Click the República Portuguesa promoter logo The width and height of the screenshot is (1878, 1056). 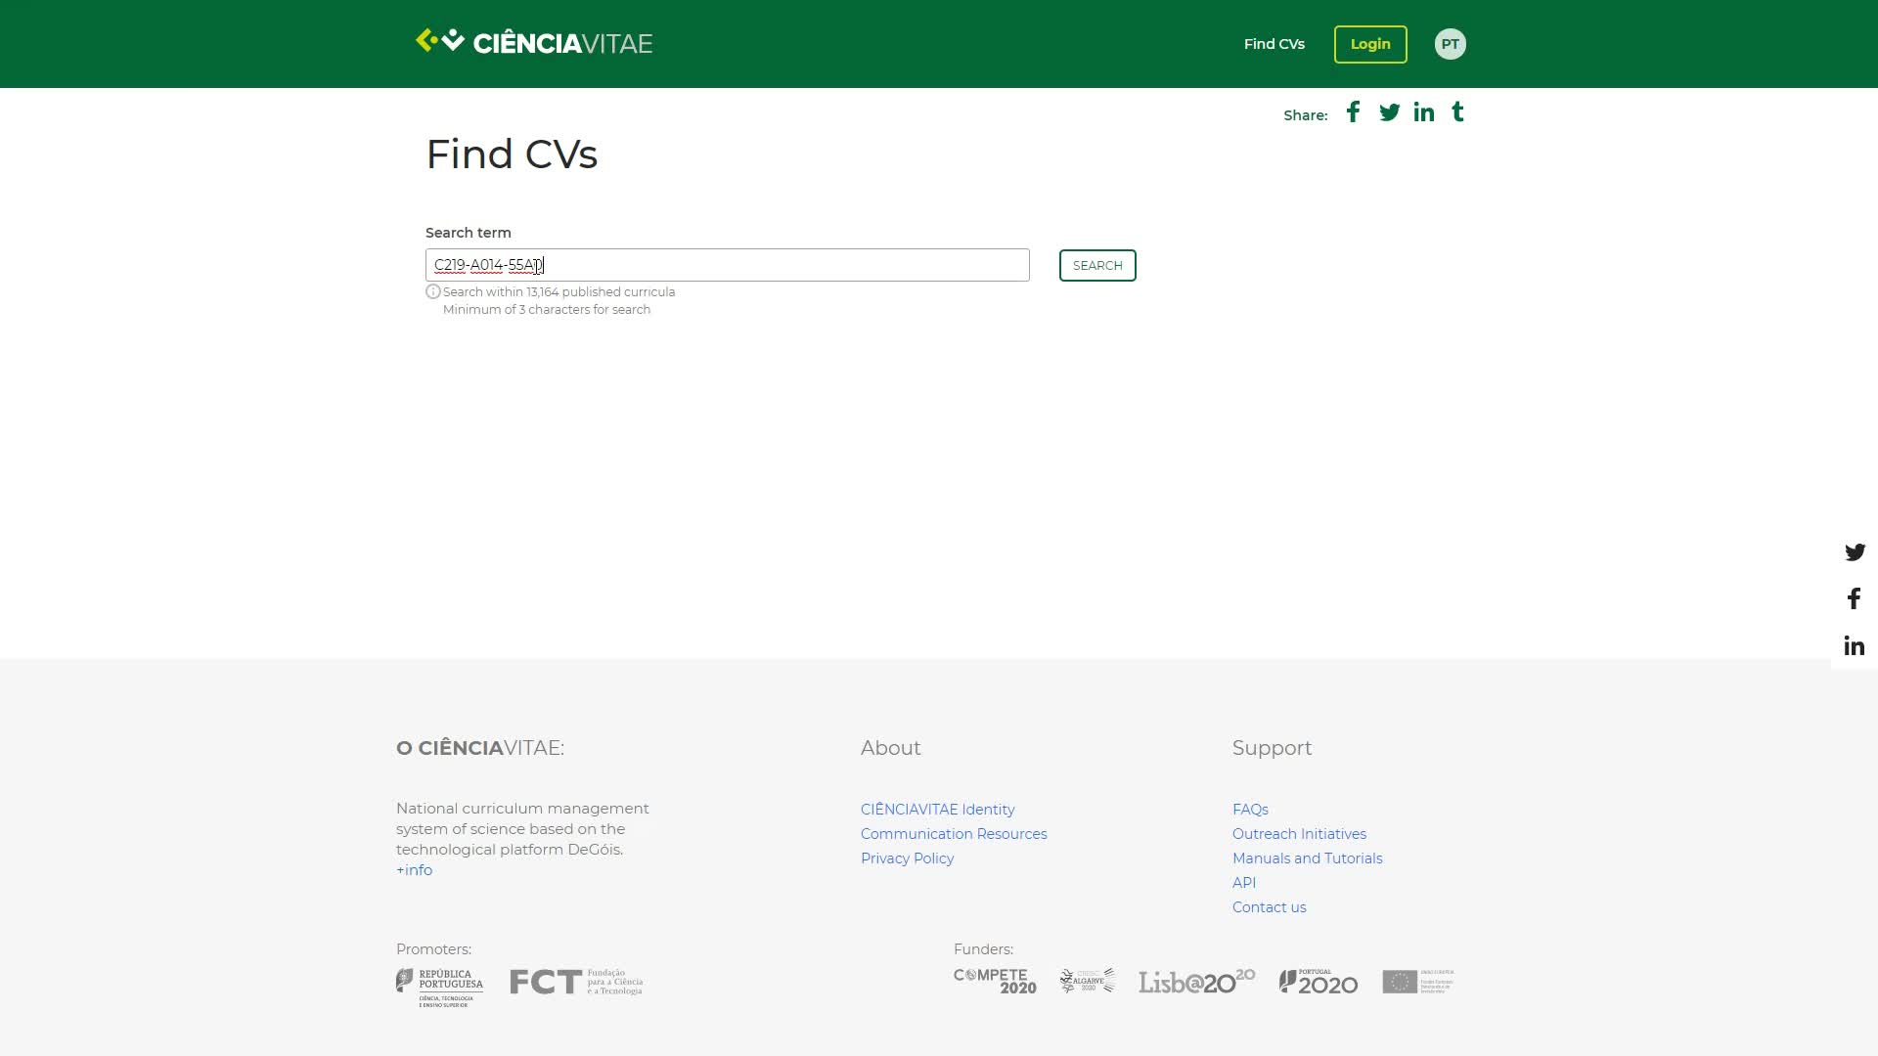439,988
